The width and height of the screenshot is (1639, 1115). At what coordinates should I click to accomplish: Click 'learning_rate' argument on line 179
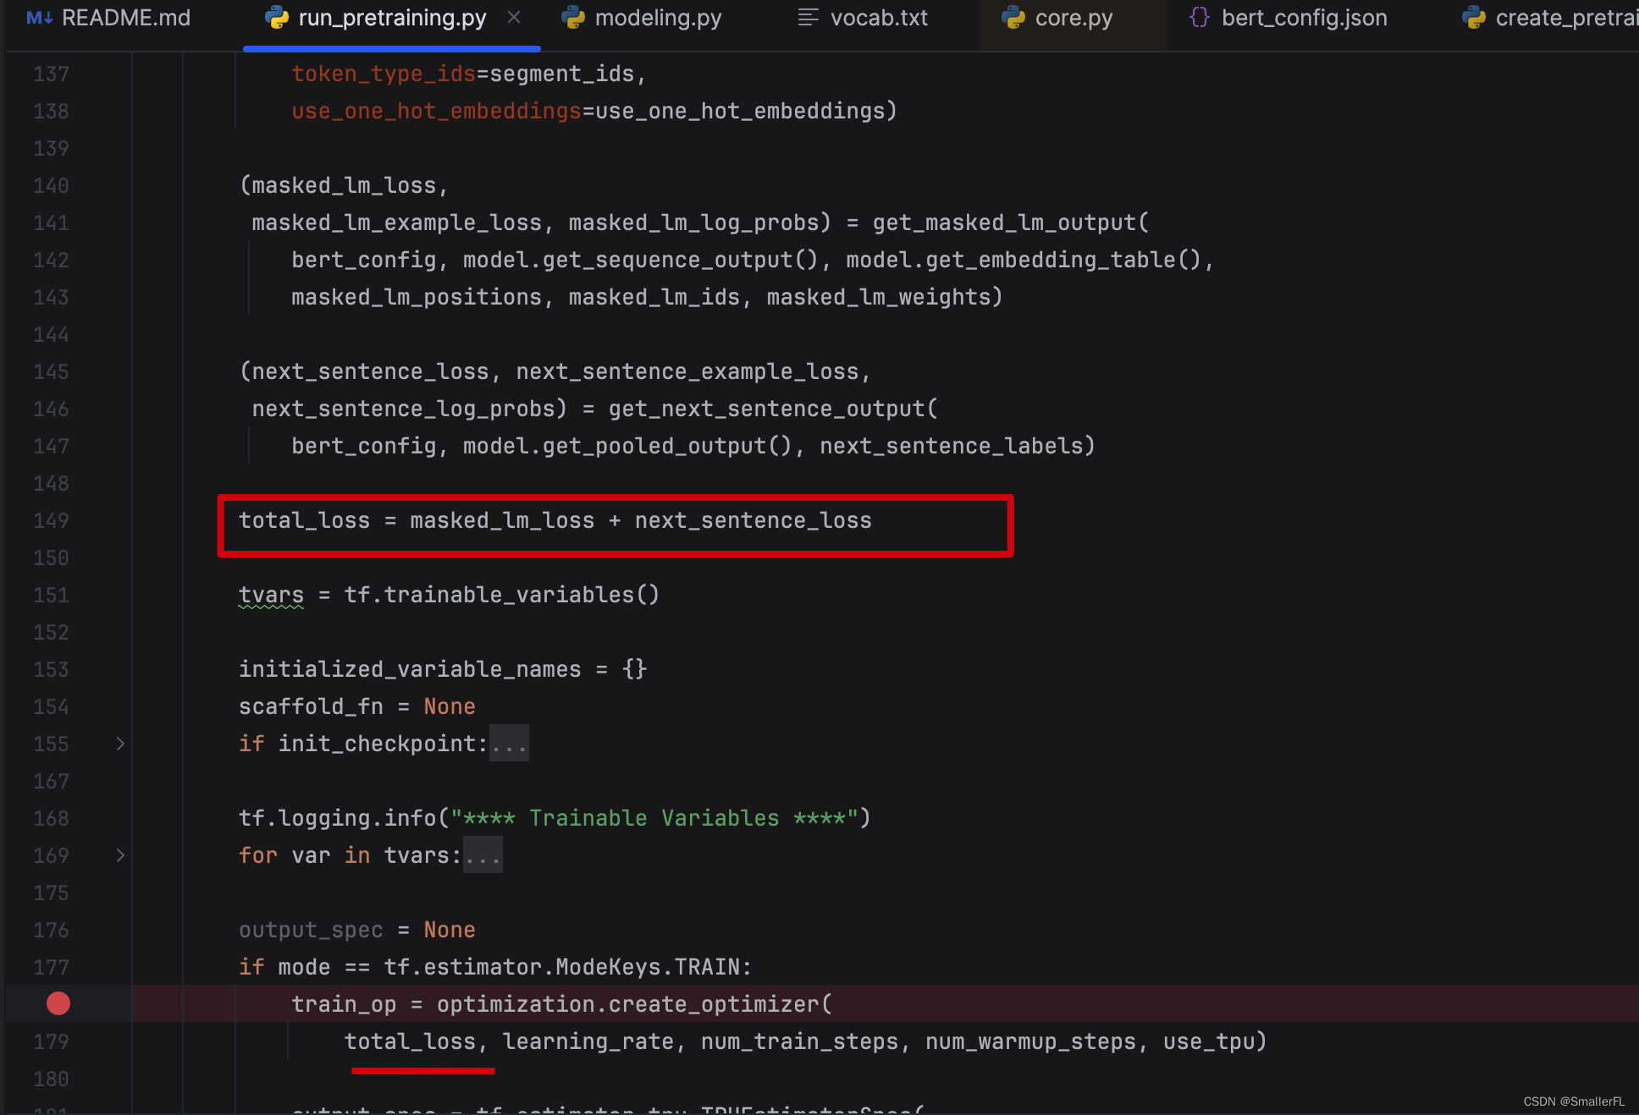point(588,1041)
